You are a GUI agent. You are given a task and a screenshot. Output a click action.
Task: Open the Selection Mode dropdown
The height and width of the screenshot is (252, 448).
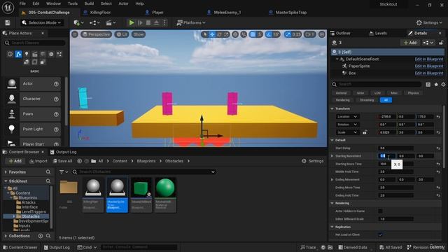tap(42, 22)
